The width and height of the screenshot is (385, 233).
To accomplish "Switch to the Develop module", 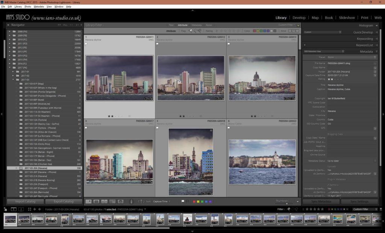I will point(299,18).
